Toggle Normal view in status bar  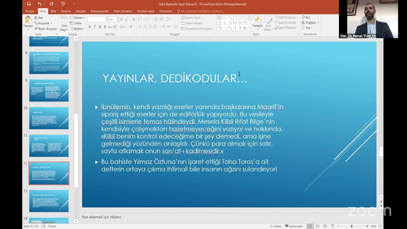310,226
